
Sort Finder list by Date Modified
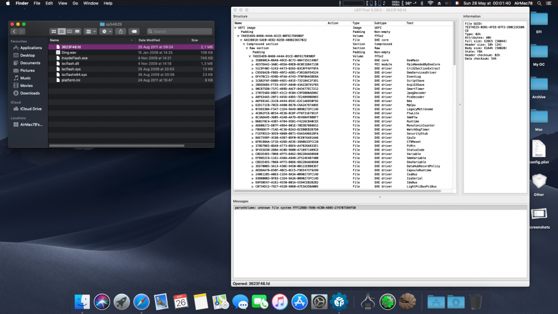pos(162,40)
